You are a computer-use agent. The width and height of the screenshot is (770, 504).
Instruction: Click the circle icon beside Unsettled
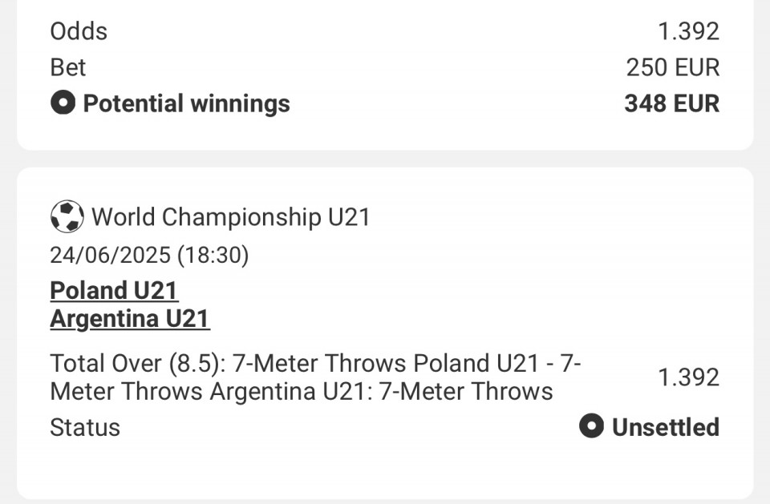point(591,425)
